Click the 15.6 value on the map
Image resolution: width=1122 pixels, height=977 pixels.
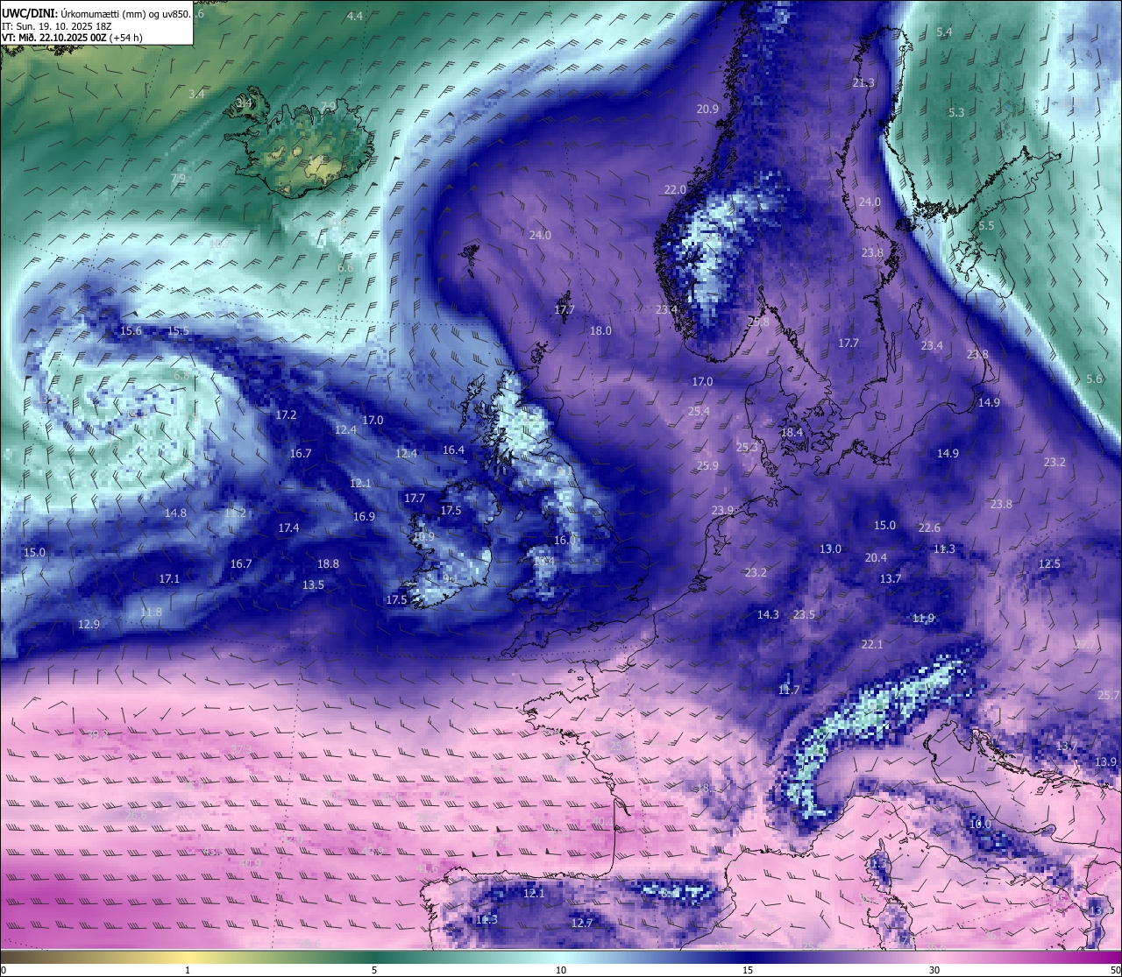tap(131, 330)
